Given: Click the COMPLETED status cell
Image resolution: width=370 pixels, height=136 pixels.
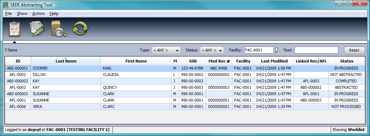Looking at the screenshot, I should [x=347, y=81].
